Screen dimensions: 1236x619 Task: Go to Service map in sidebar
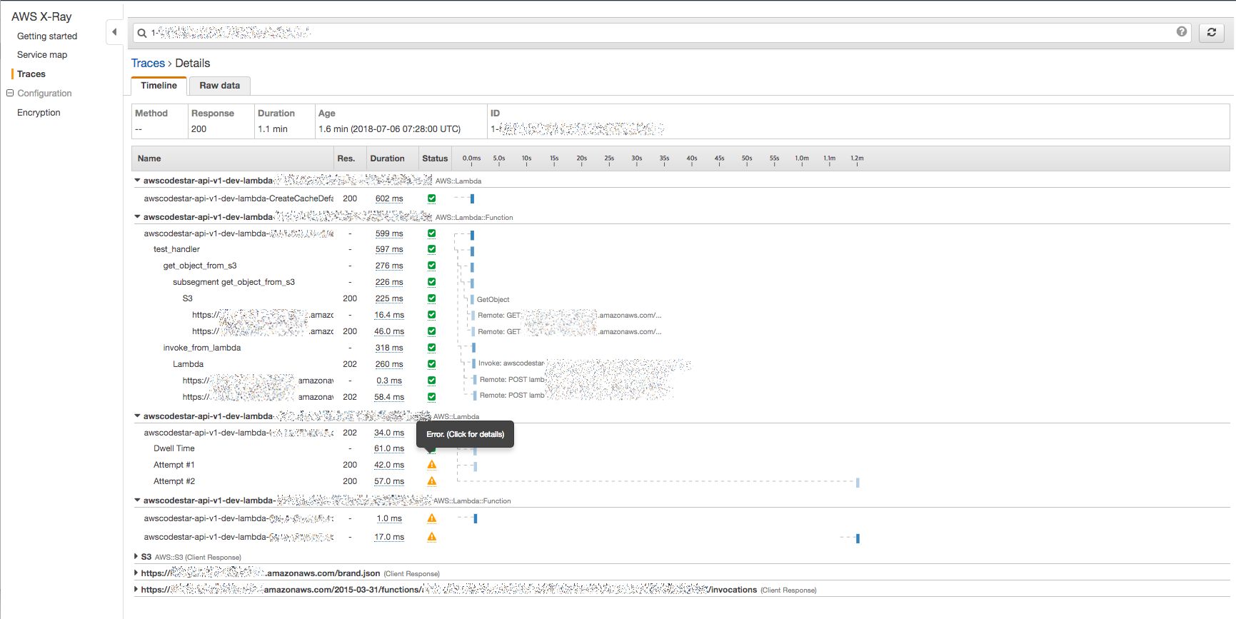[x=42, y=55]
